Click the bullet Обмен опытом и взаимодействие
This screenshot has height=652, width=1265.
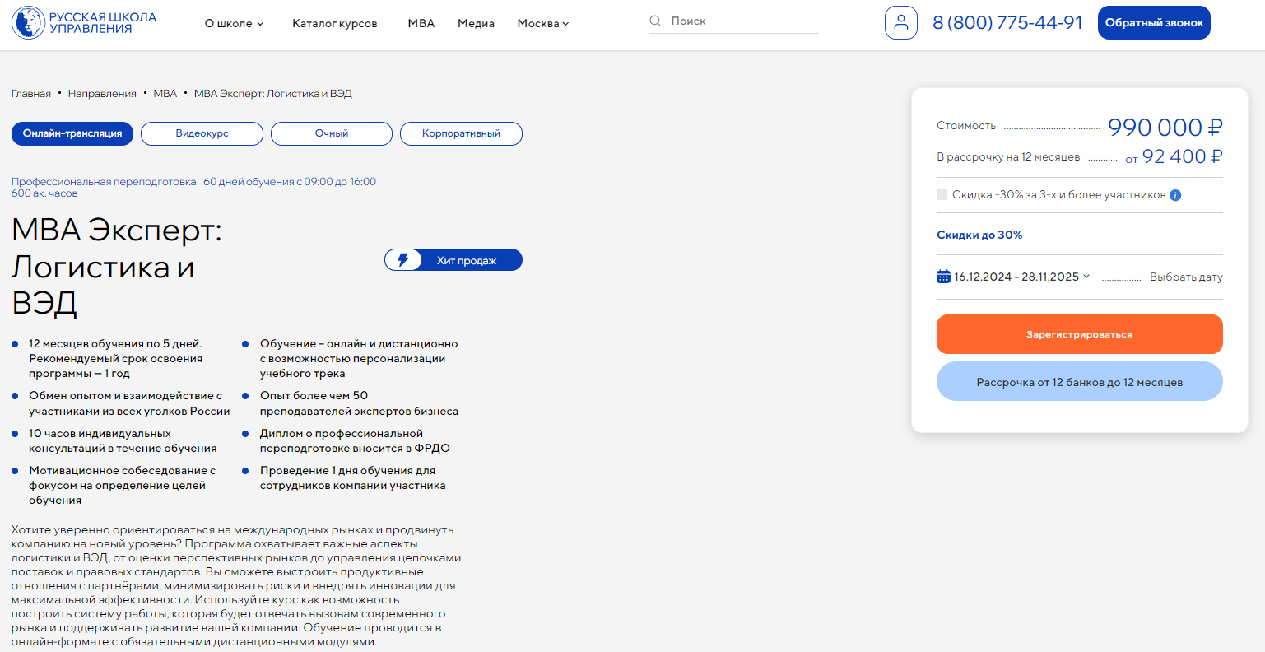[x=129, y=403]
